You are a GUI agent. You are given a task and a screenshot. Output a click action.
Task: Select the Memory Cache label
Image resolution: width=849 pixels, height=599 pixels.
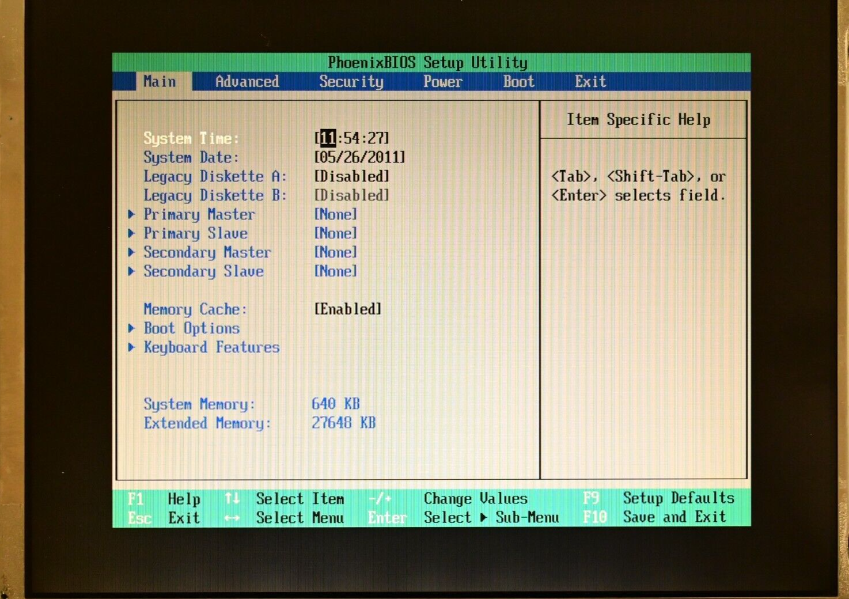[x=196, y=309]
